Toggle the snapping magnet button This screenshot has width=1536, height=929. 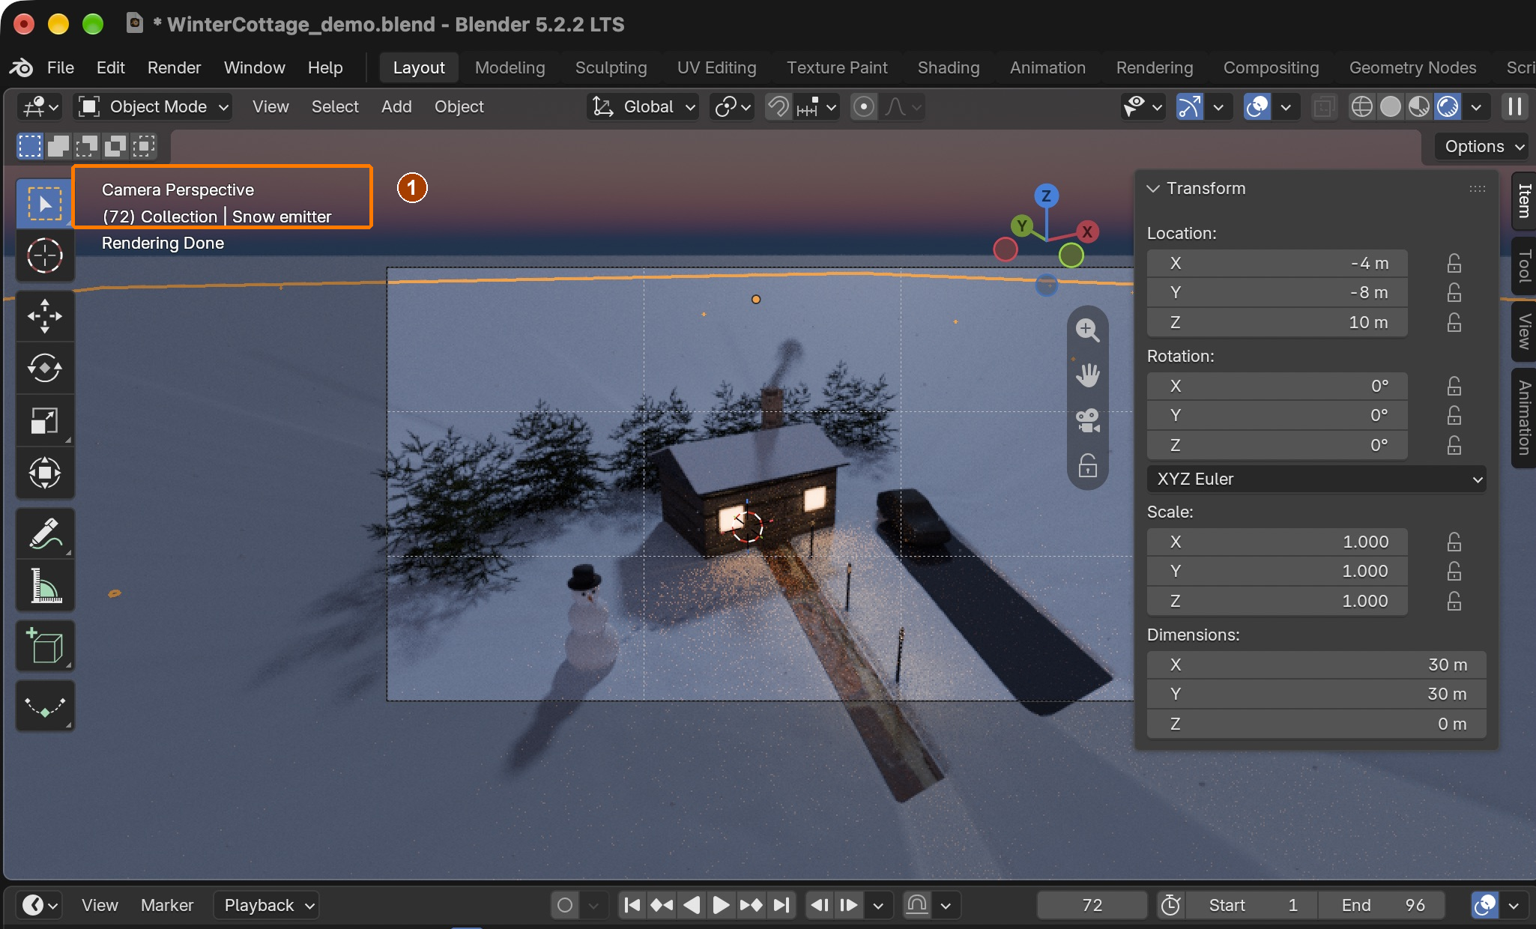(x=778, y=107)
